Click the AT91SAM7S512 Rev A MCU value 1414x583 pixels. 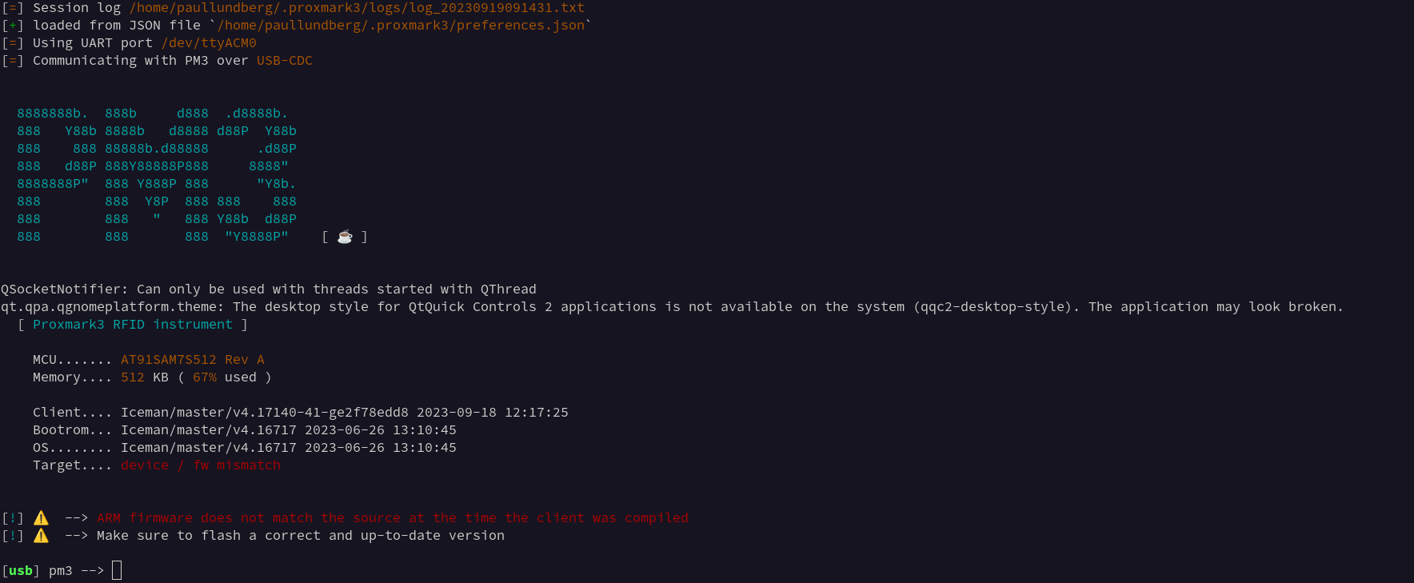[193, 360]
